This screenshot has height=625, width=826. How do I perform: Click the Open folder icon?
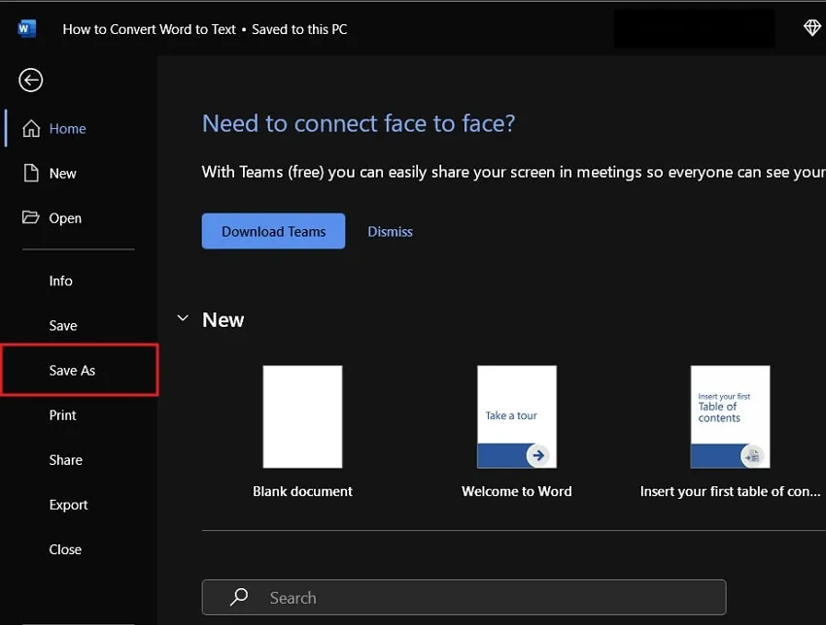click(31, 218)
